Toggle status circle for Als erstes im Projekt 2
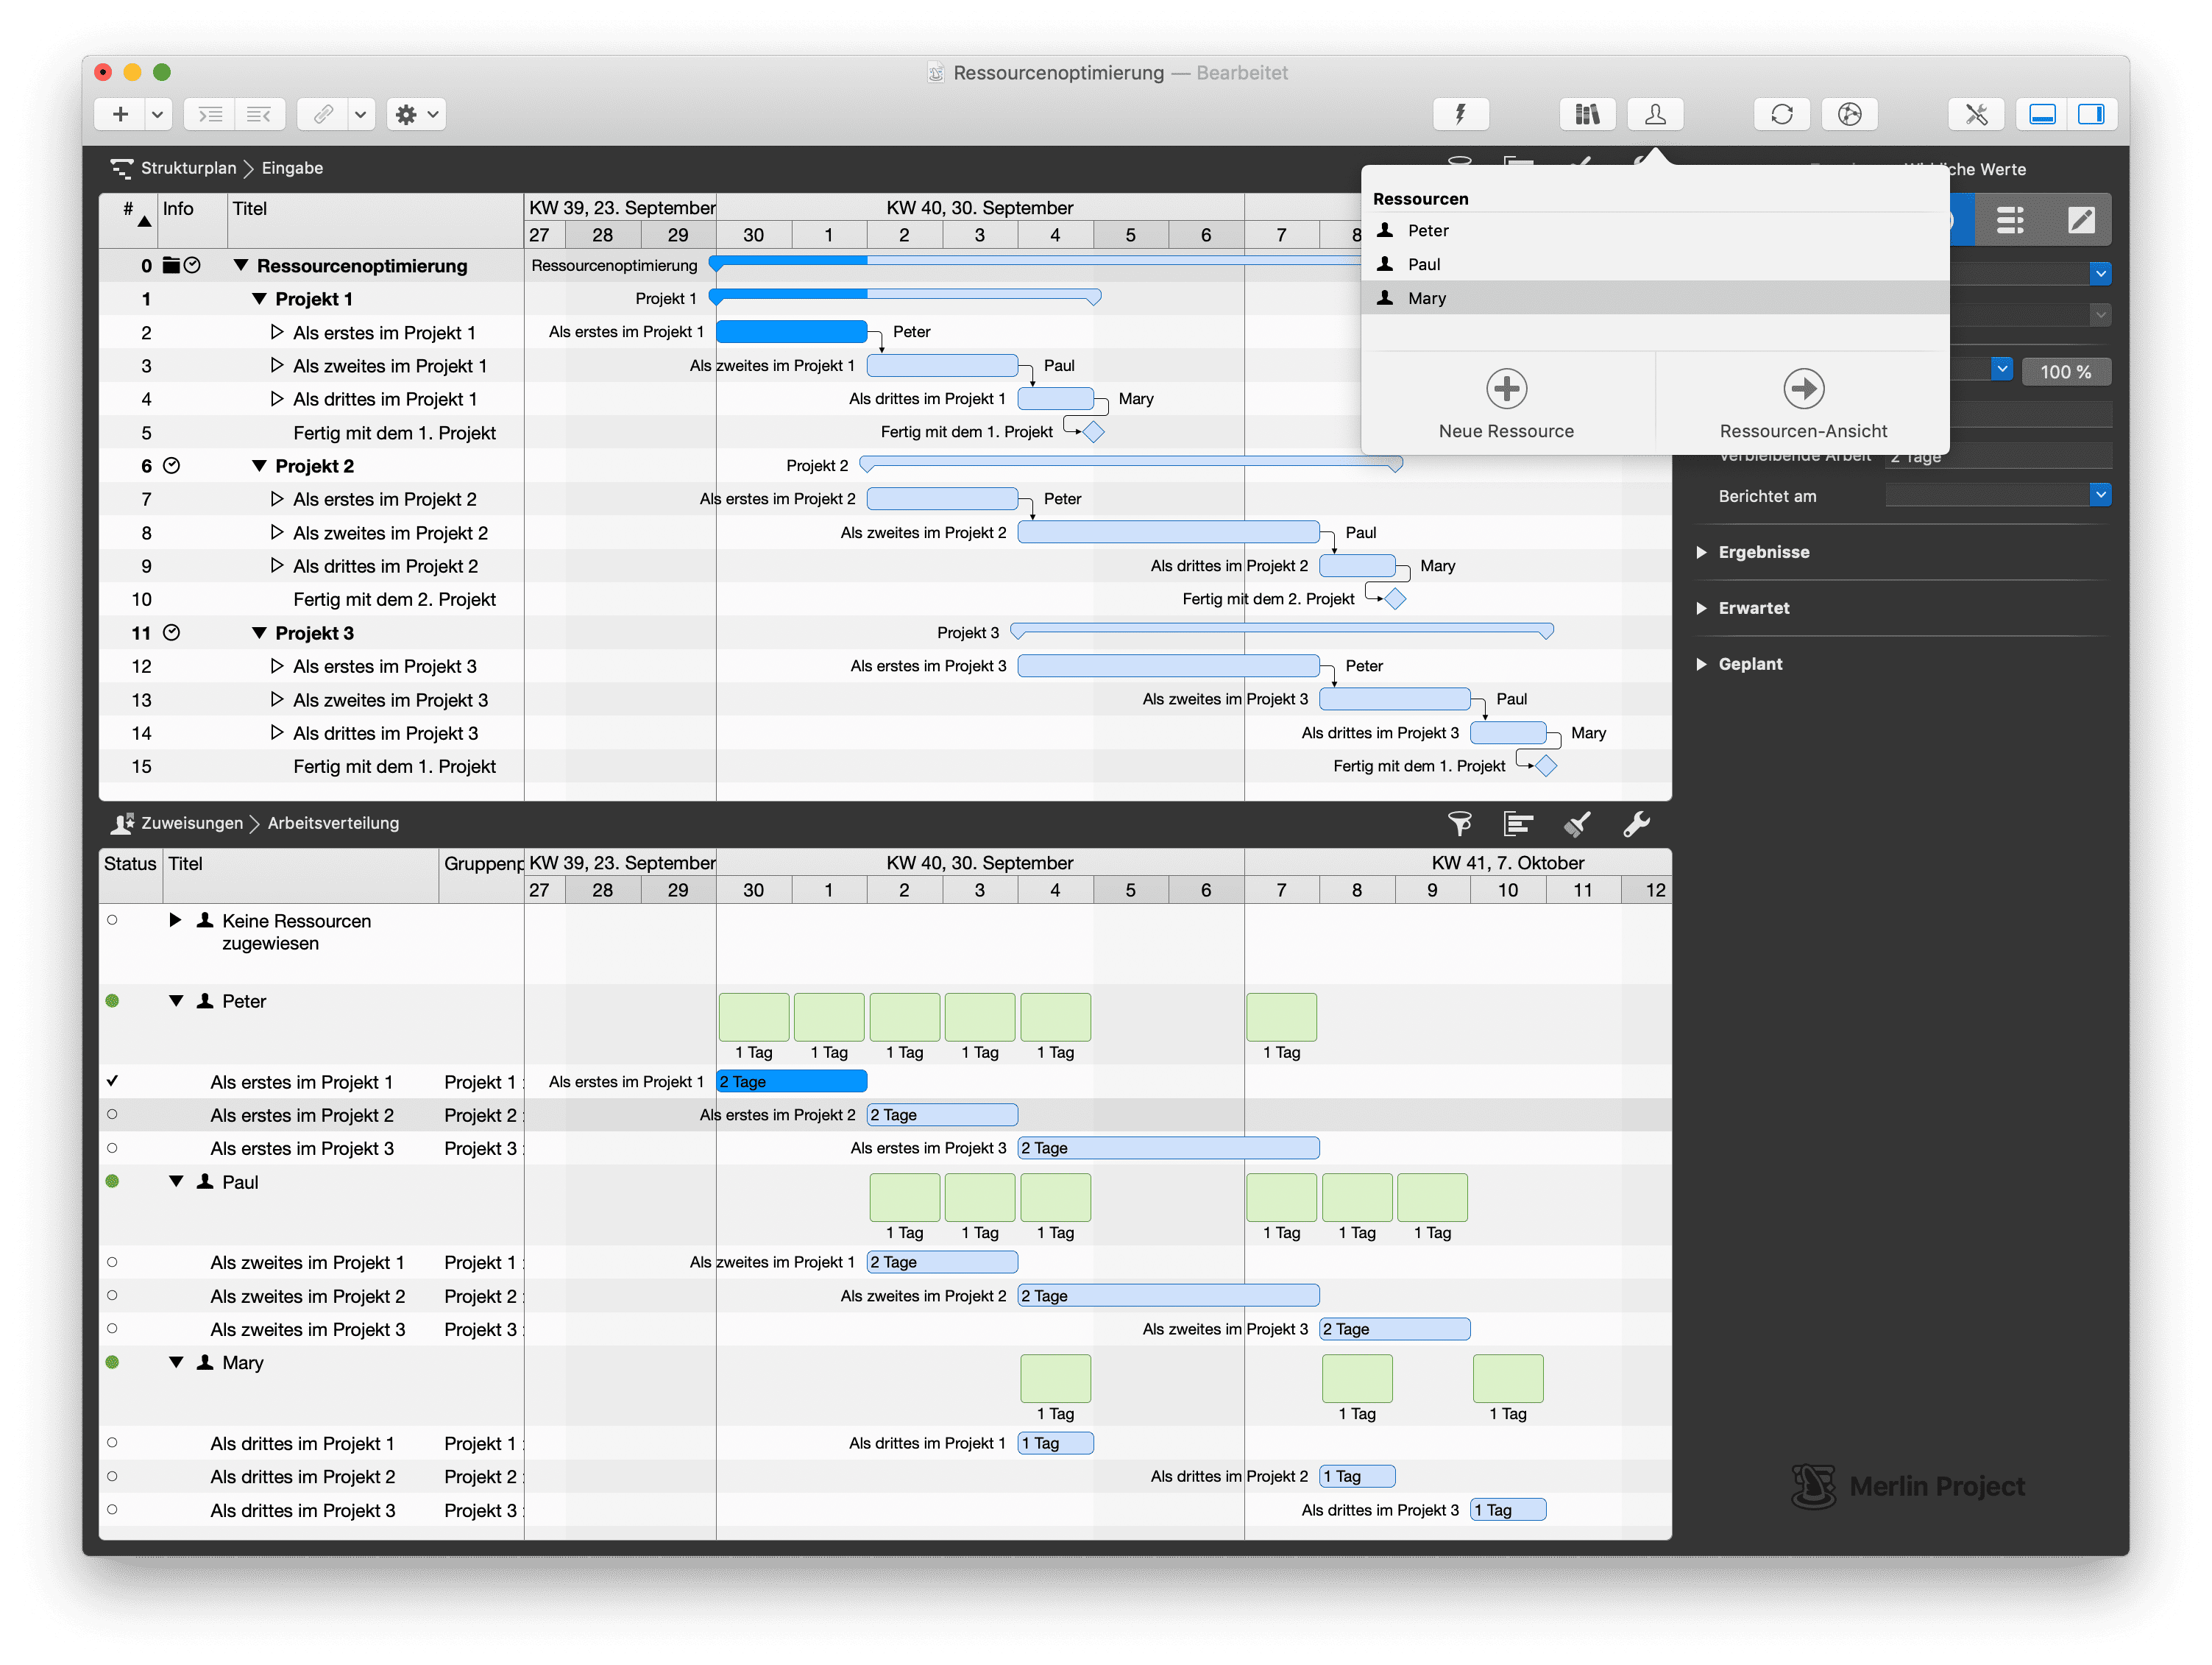The image size is (2212, 1665). pyautogui.click(x=112, y=1114)
